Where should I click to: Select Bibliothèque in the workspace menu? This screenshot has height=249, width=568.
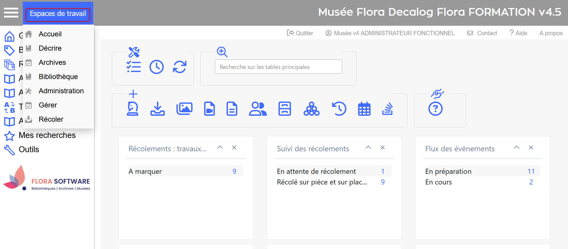pyautogui.click(x=58, y=77)
